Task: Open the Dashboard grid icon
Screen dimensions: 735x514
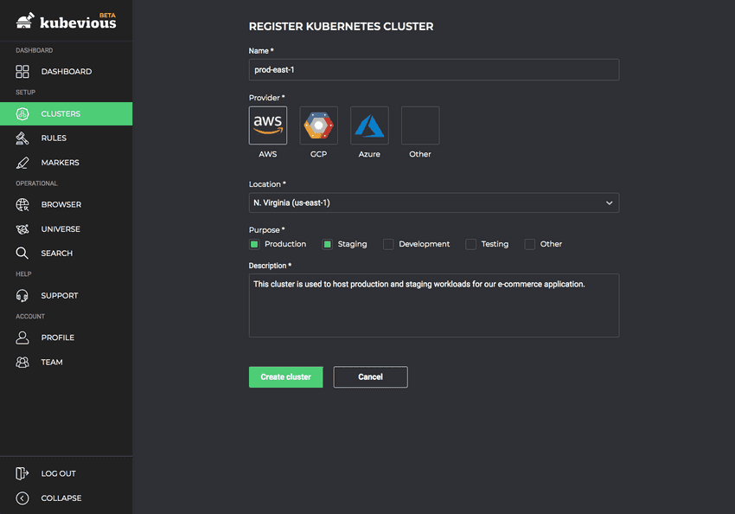Action: coord(23,72)
